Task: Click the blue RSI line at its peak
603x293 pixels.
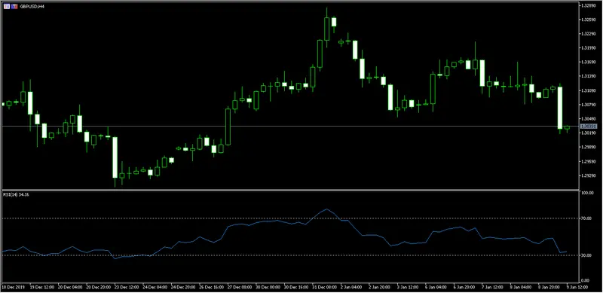Action: pos(326,209)
